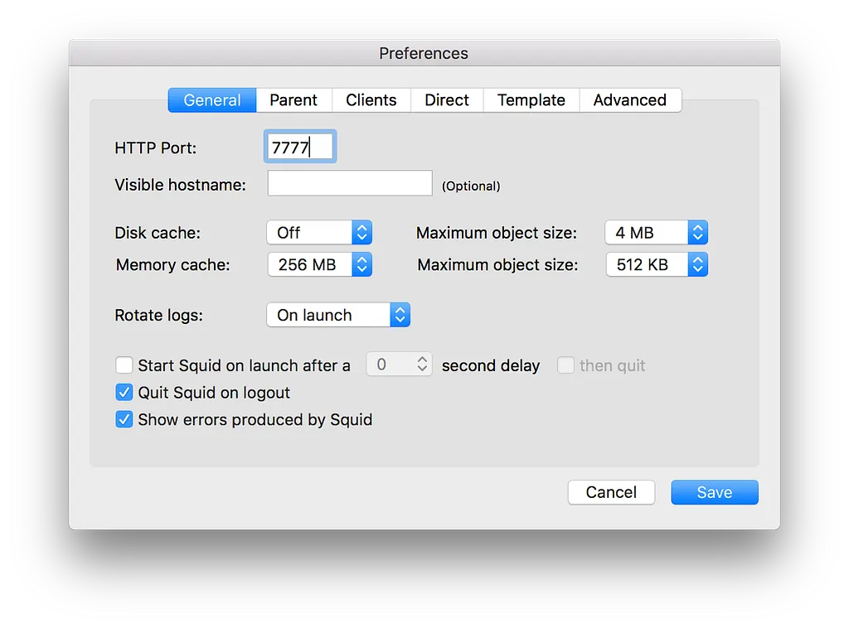
Task: Save the preferences
Action: tap(715, 492)
